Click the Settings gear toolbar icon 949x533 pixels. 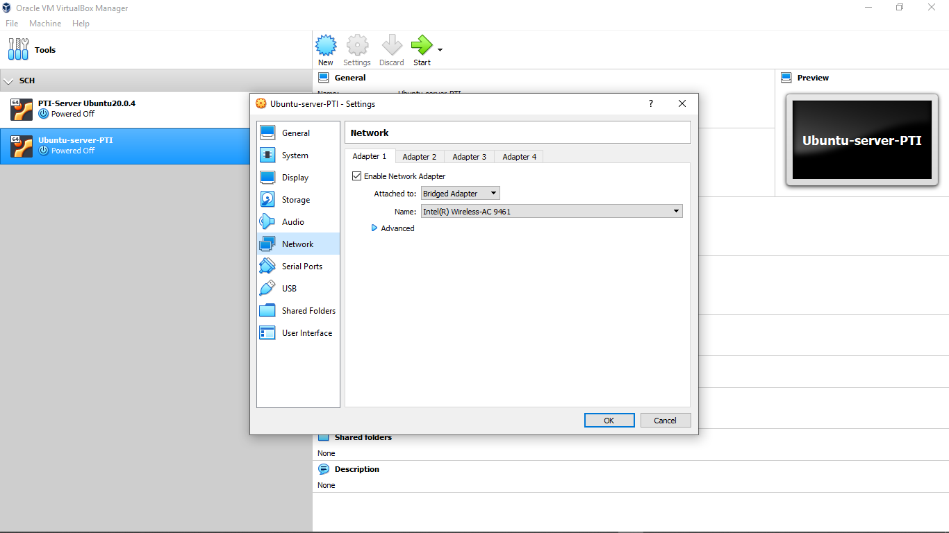pos(357,46)
